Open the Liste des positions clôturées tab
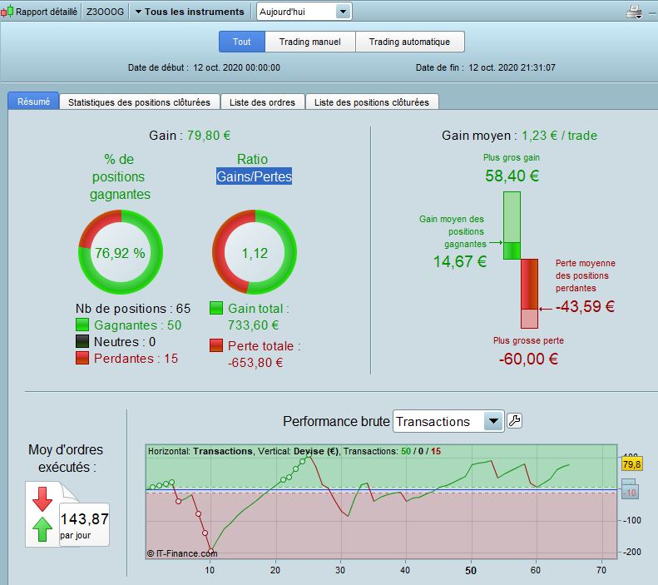This screenshot has width=658, height=585. tap(371, 102)
